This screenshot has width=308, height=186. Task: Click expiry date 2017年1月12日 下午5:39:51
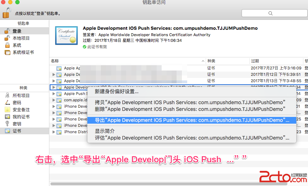point(276,74)
